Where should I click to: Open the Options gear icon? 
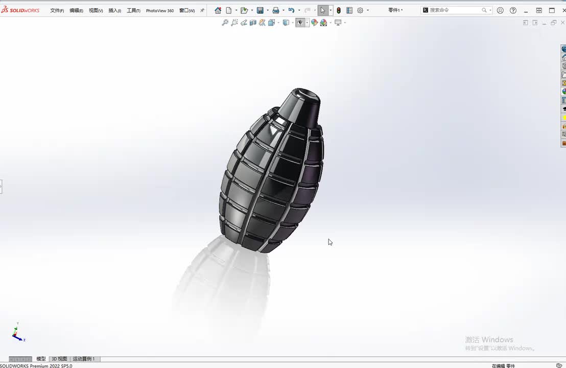pos(360,10)
